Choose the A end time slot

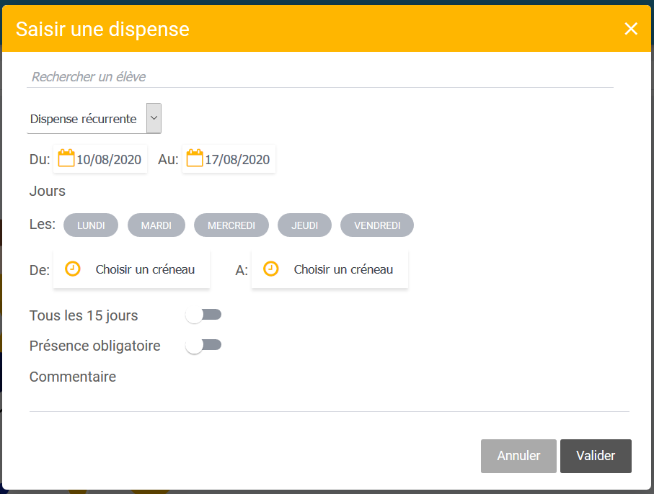(x=330, y=269)
